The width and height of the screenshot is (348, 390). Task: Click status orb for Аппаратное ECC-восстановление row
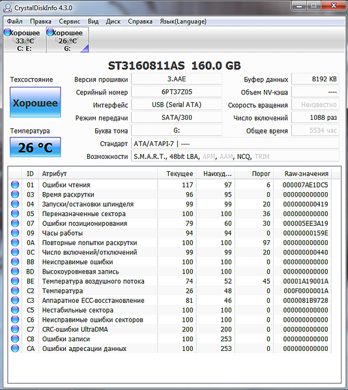point(15,300)
